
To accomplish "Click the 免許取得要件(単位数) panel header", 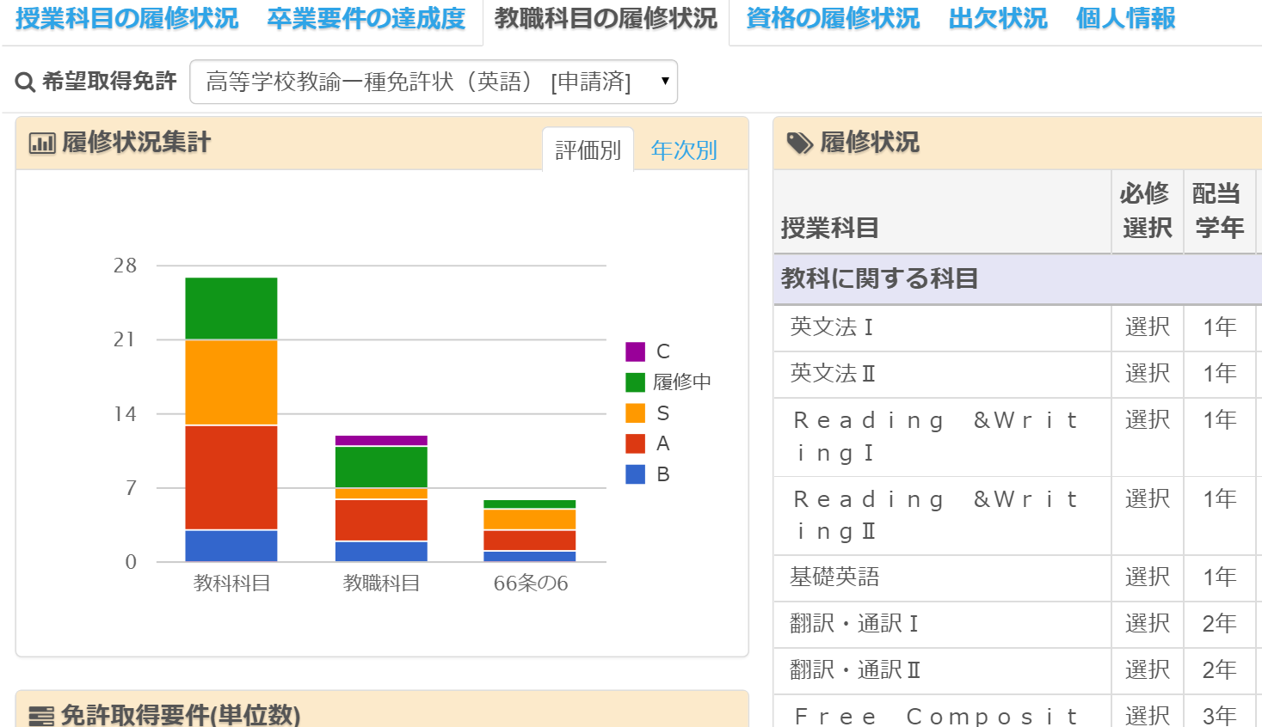I will 382,709.
